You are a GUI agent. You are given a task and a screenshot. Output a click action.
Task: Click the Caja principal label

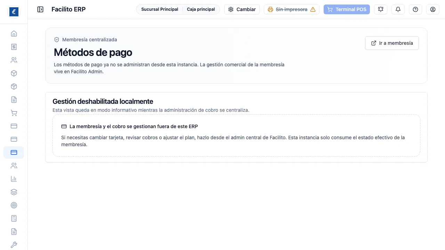(x=201, y=9)
